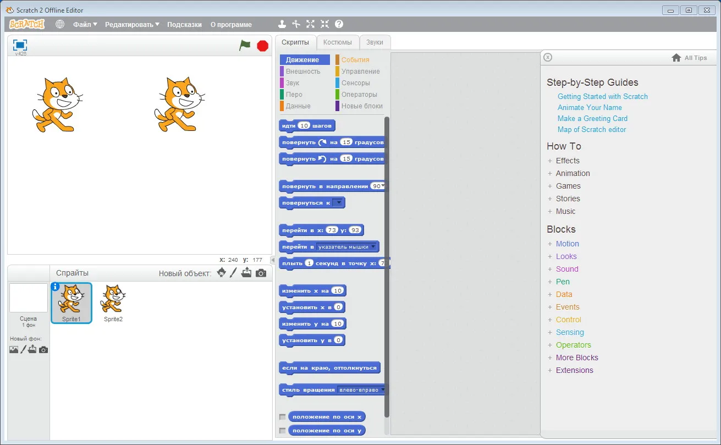Toggle the положение по оси x checkbox

[283, 417]
